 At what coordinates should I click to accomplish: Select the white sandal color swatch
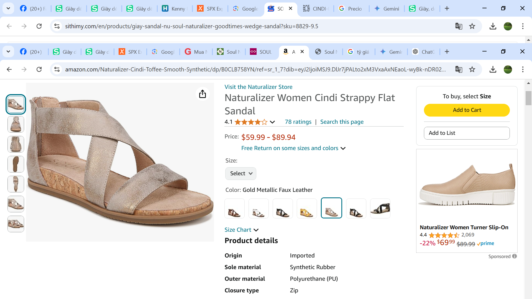(x=259, y=208)
